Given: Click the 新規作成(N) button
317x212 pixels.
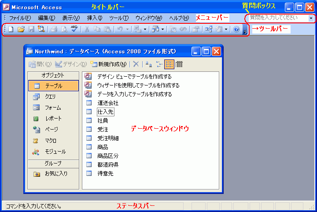Looking at the screenshot, I should 108,64.
